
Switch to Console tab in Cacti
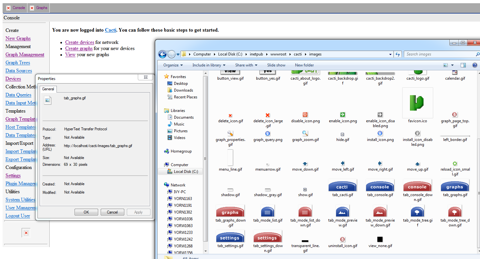[15, 8]
